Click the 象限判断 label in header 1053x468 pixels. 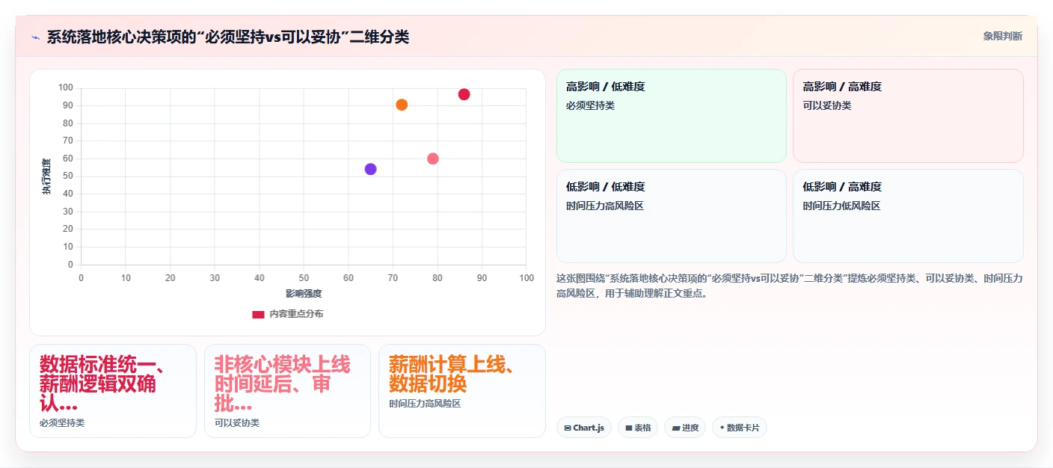[x=1002, y=36]
